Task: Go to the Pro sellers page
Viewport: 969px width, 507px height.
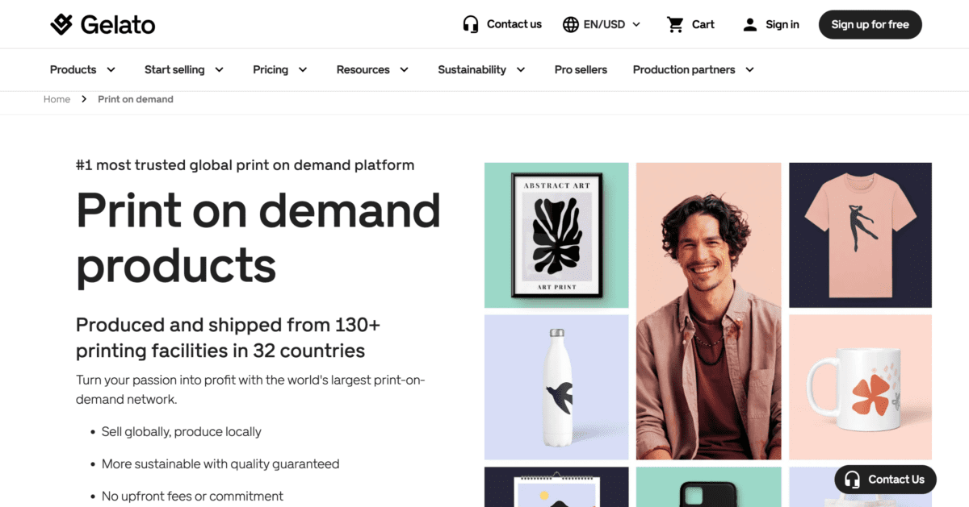Action: point(581,69)
